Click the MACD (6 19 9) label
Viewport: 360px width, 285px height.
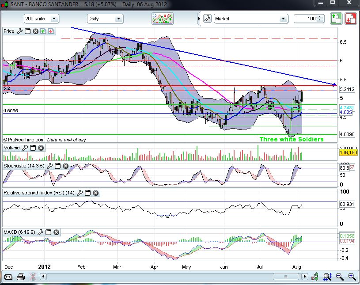pyautogui.click(x=19, y=232)
